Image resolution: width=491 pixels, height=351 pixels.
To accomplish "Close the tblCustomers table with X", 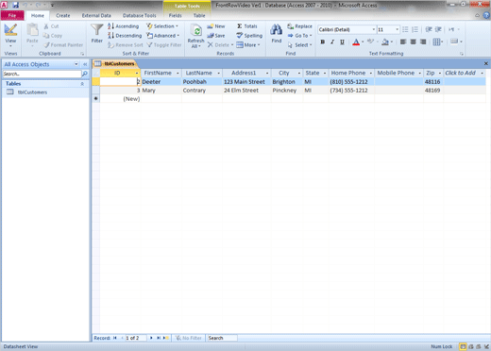I will point(486,63).
